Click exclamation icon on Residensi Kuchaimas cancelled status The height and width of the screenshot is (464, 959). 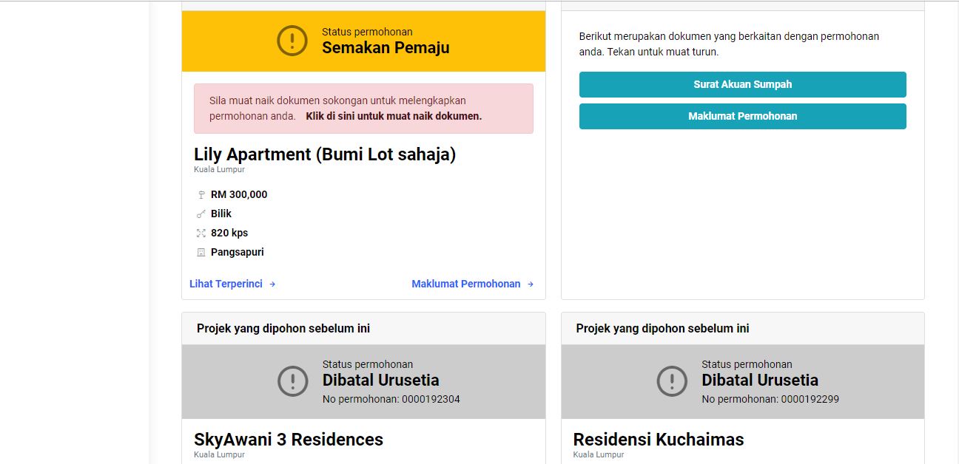tap(672, 381)
